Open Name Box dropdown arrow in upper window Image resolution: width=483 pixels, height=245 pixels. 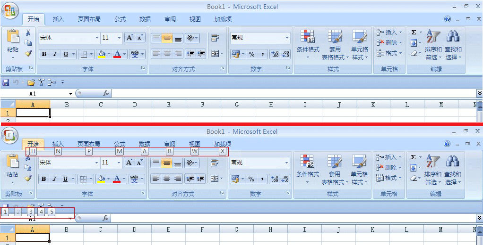[70, 94]
